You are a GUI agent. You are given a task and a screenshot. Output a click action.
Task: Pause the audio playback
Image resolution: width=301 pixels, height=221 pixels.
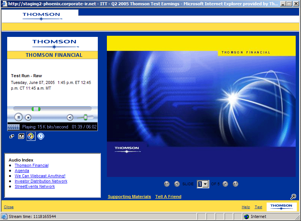tap(19, 117)
